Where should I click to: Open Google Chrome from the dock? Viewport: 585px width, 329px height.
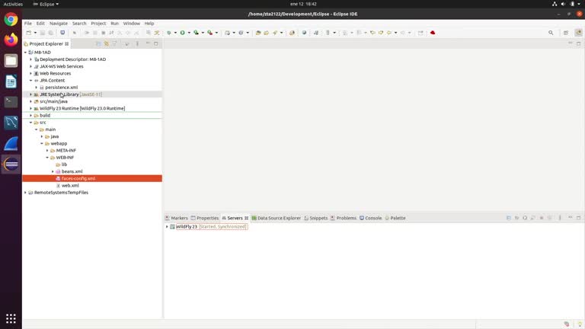[x=11, y=20]
